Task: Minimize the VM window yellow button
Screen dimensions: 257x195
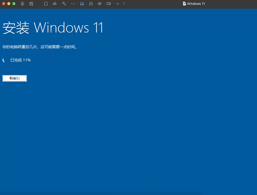Action: point(9,4)
